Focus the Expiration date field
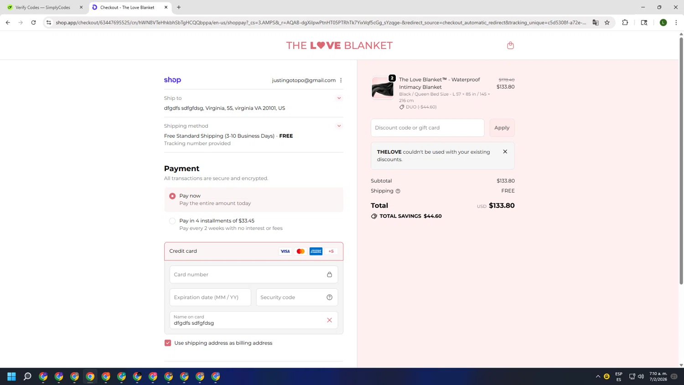The image size is (684, 385). click(210, 297)
